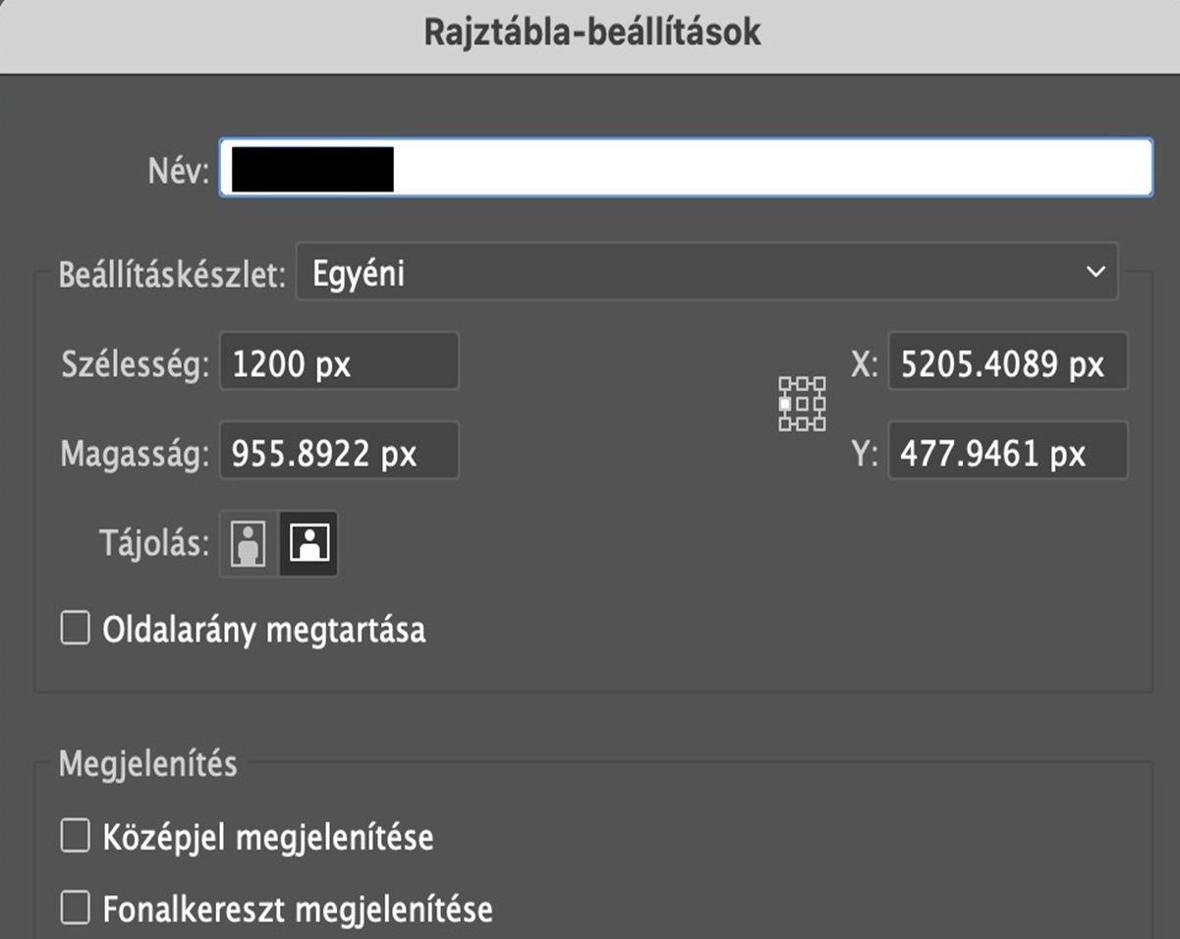Select the landscape orientation icon

tap(308, 542)
